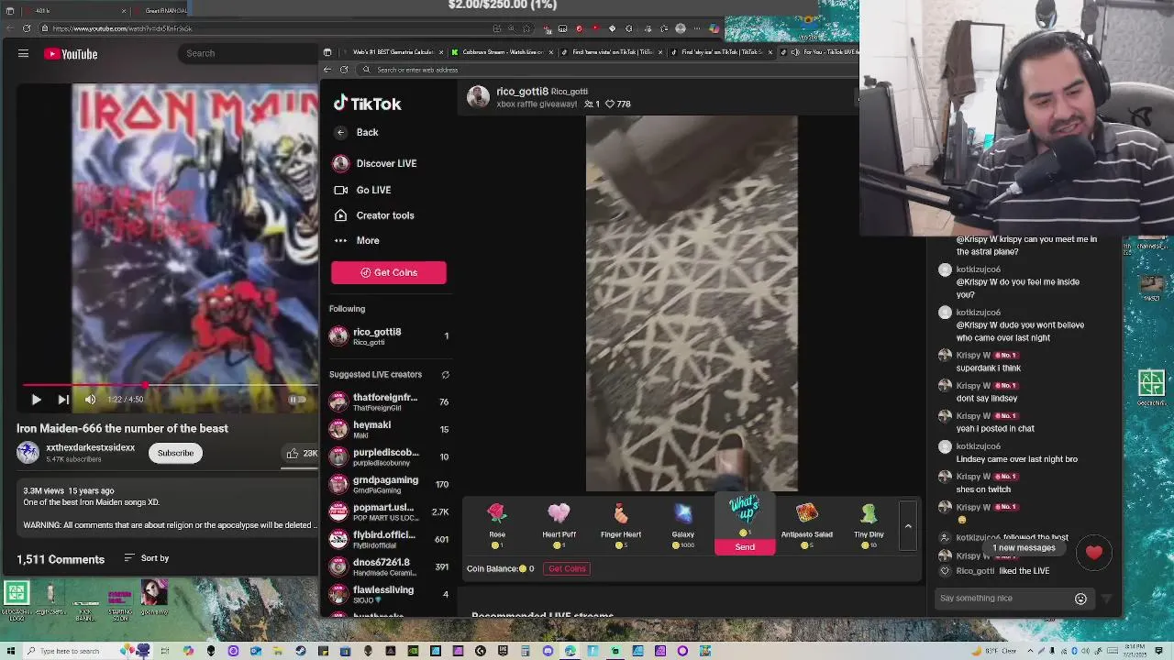Skip to the next YouTube video
The image size is (1174, 660).
click(62, 400)
